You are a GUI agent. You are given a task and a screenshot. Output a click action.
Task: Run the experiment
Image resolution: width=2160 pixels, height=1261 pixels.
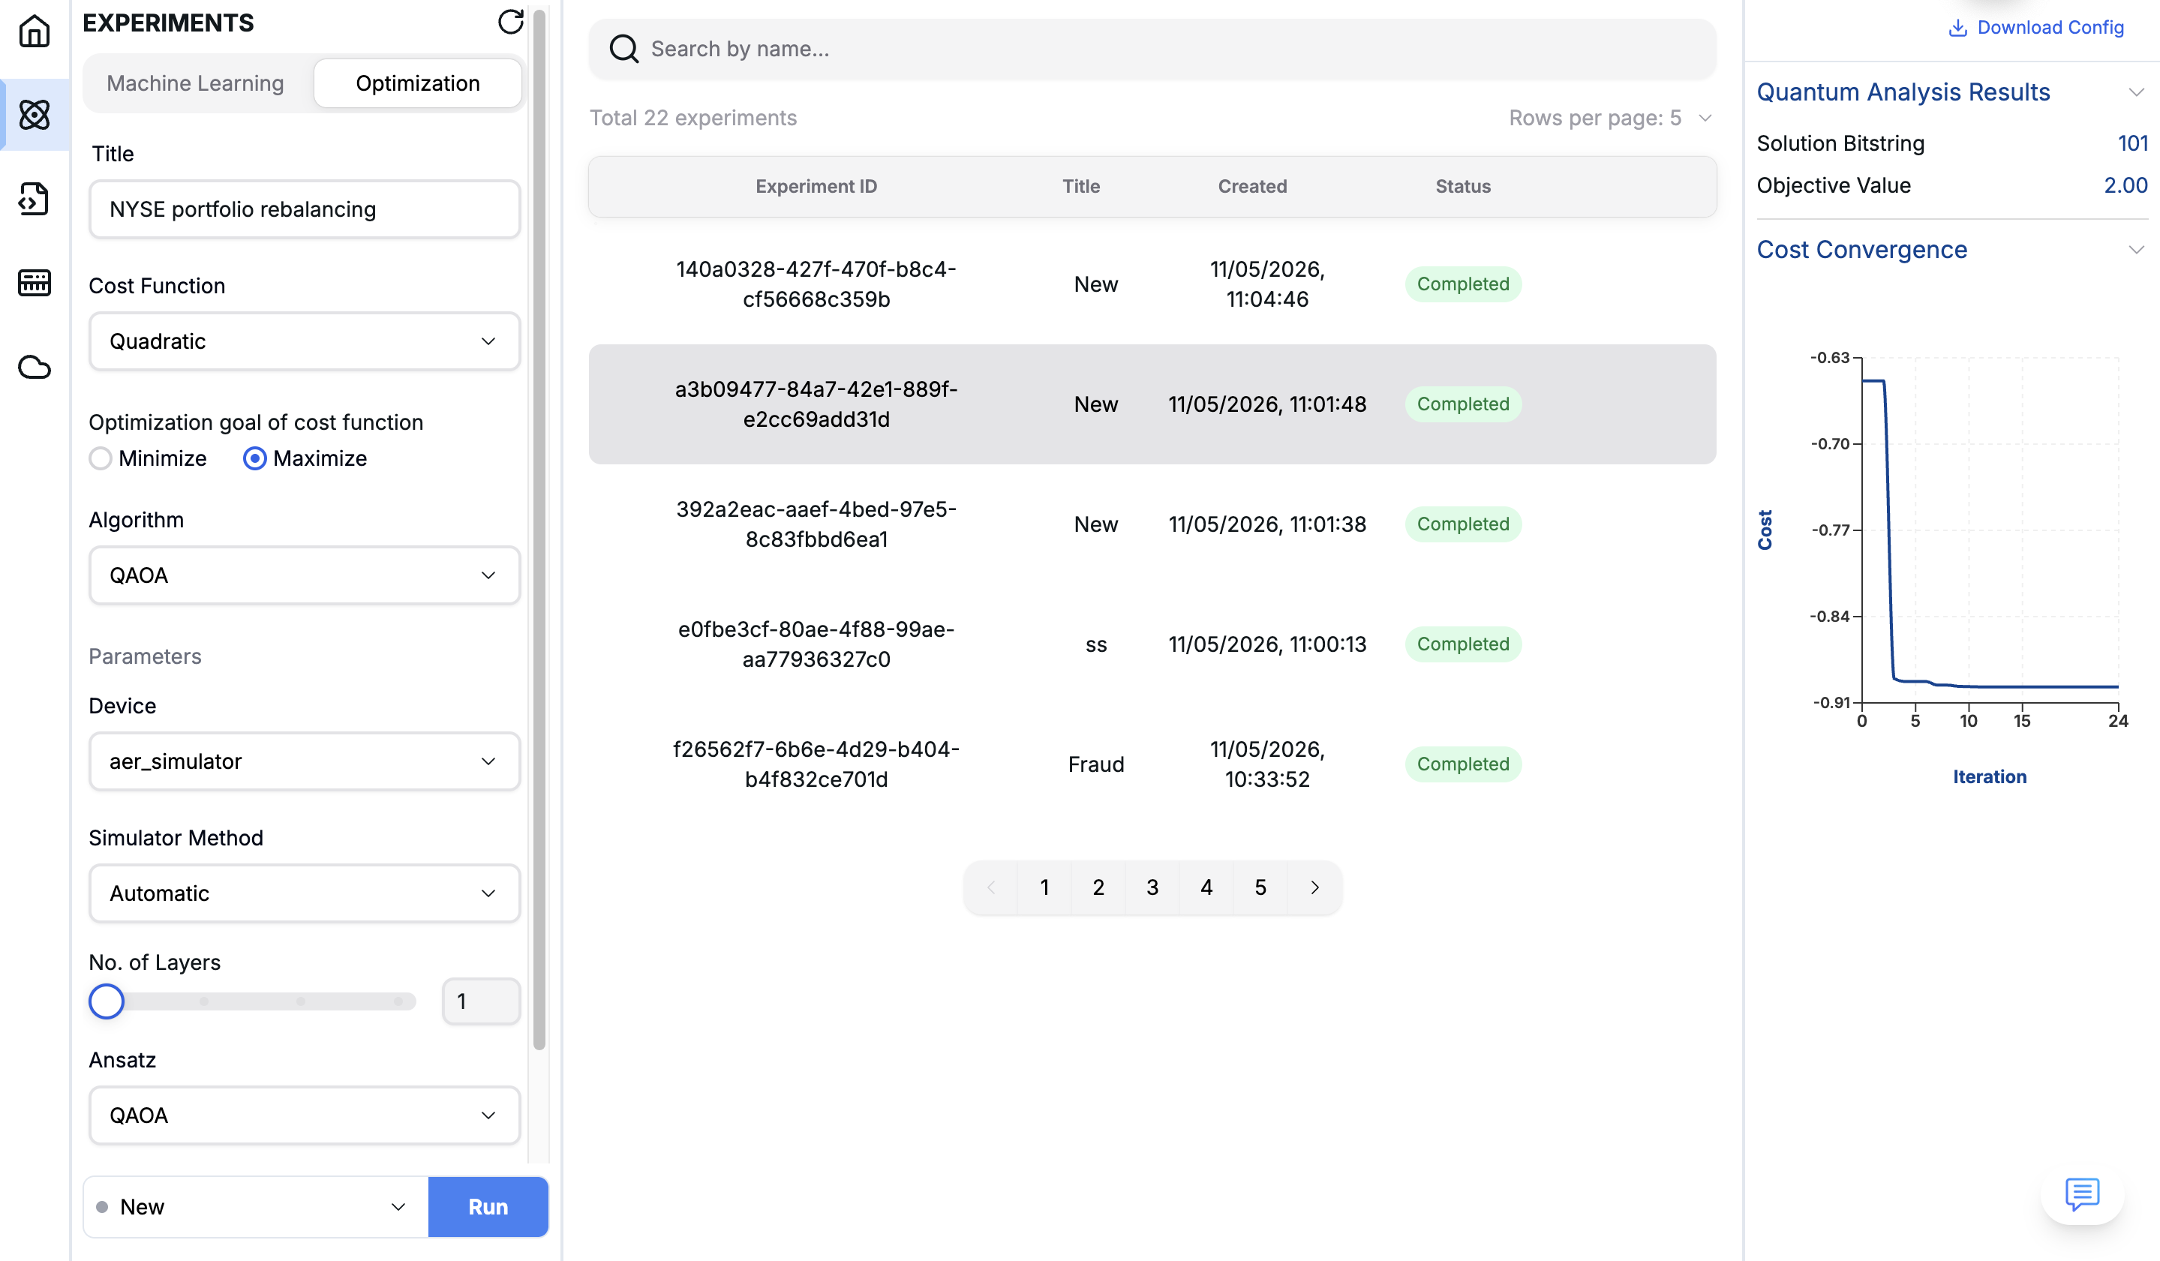(488, 1207)
